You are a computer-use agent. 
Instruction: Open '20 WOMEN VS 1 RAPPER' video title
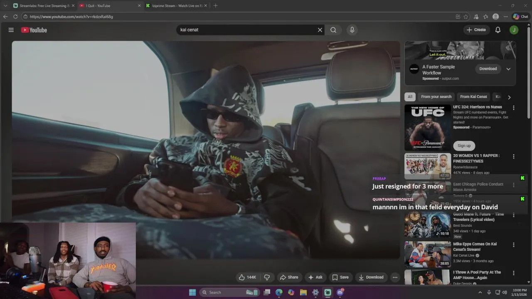coord(476,158)
